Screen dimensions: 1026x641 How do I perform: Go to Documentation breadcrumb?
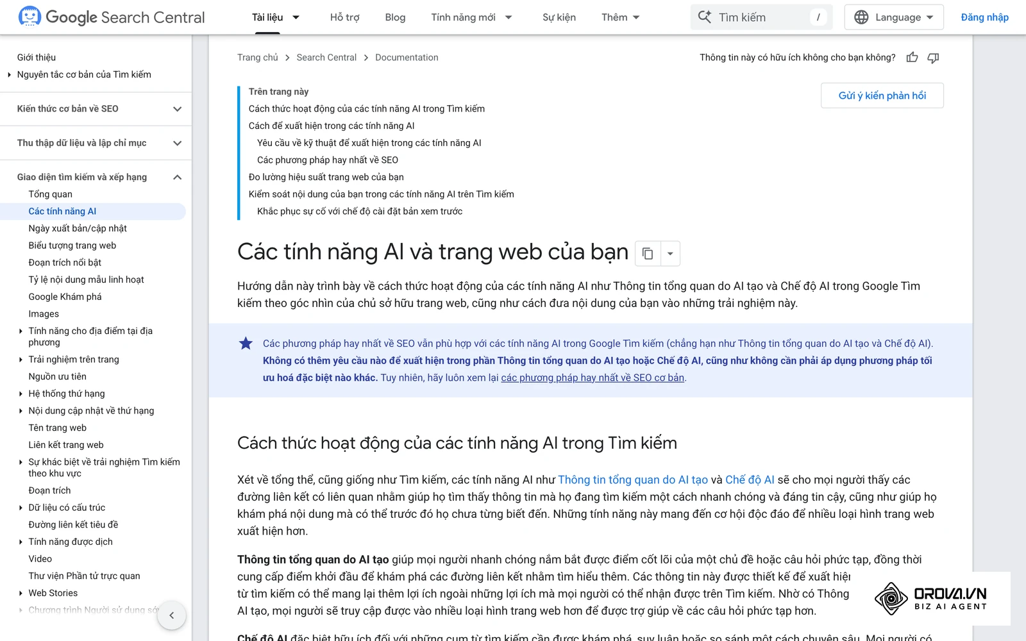point(407,58)
